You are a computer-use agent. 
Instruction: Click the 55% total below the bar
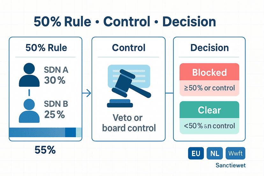45,150
